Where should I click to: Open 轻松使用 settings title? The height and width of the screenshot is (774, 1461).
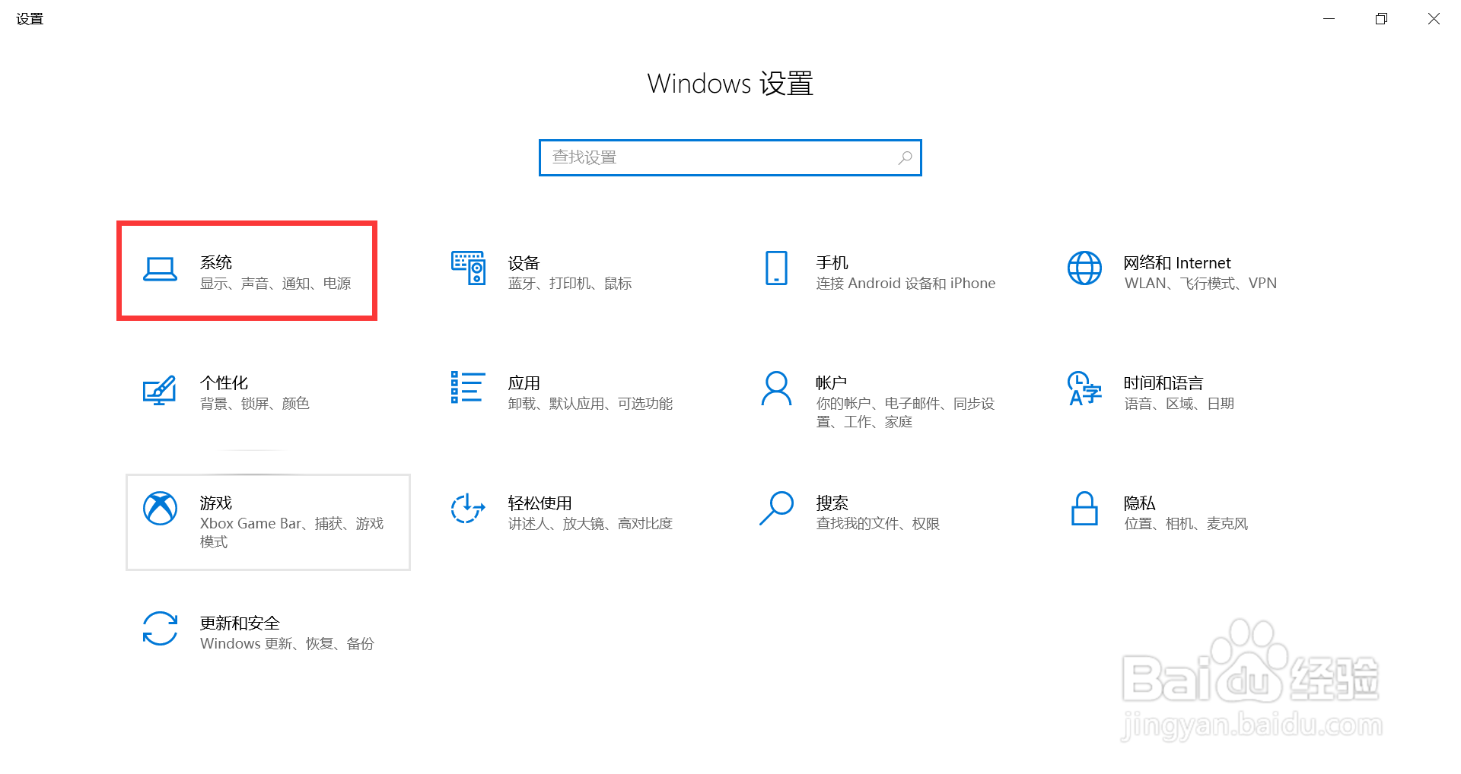pyautogui.click(x=540, y=503)
